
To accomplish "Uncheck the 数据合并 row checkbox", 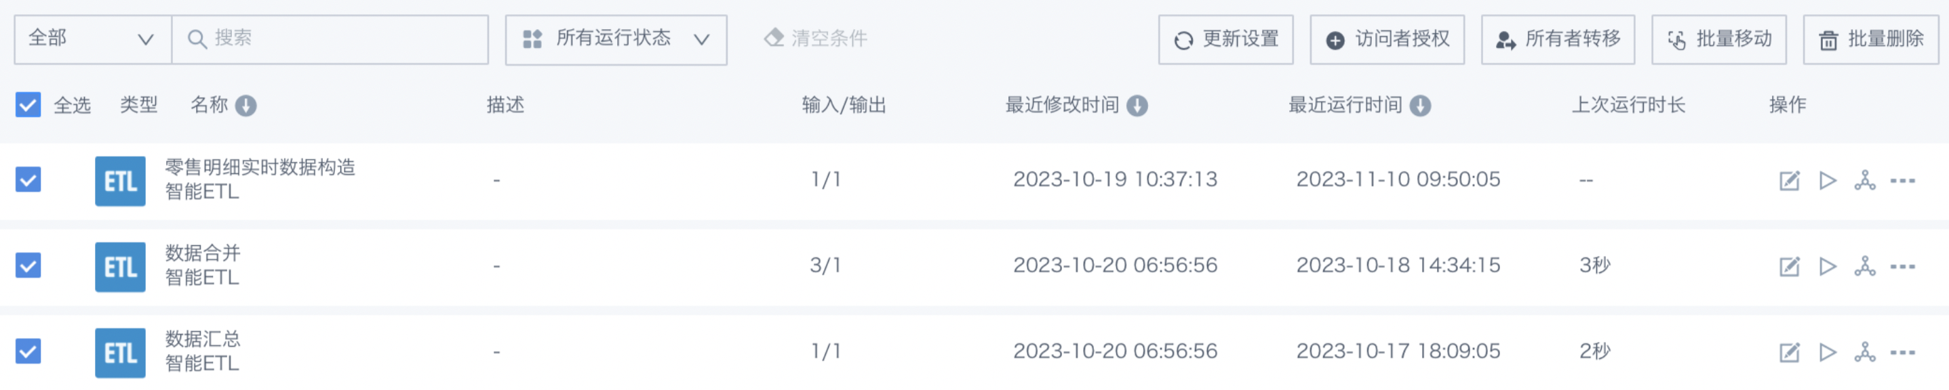I will [28, 266].
